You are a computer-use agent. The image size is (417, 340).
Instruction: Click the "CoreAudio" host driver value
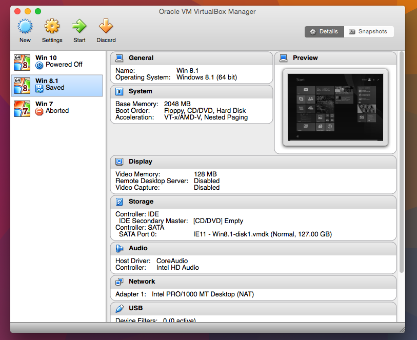tap(172, 261)
